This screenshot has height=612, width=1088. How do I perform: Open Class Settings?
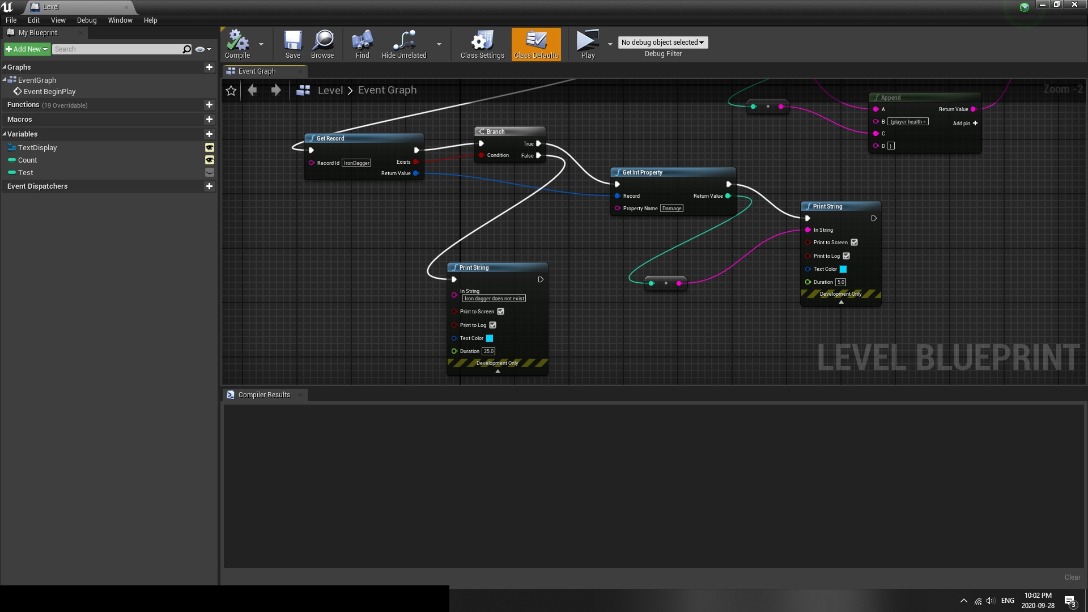481,44
